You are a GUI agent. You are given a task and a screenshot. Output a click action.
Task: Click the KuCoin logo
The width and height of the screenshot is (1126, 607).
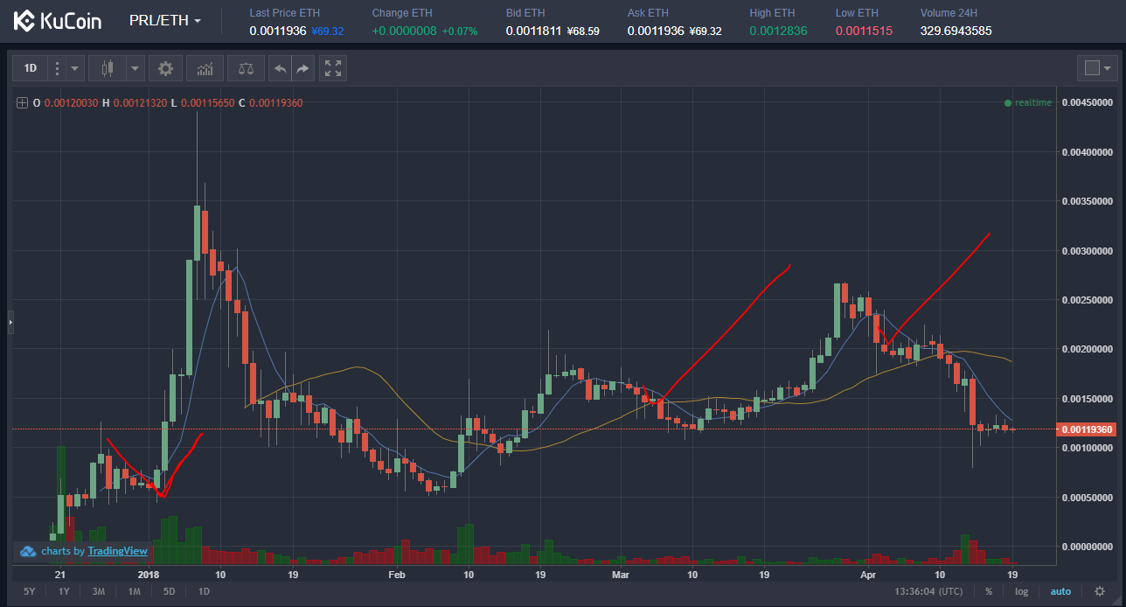tap(58, 21)
